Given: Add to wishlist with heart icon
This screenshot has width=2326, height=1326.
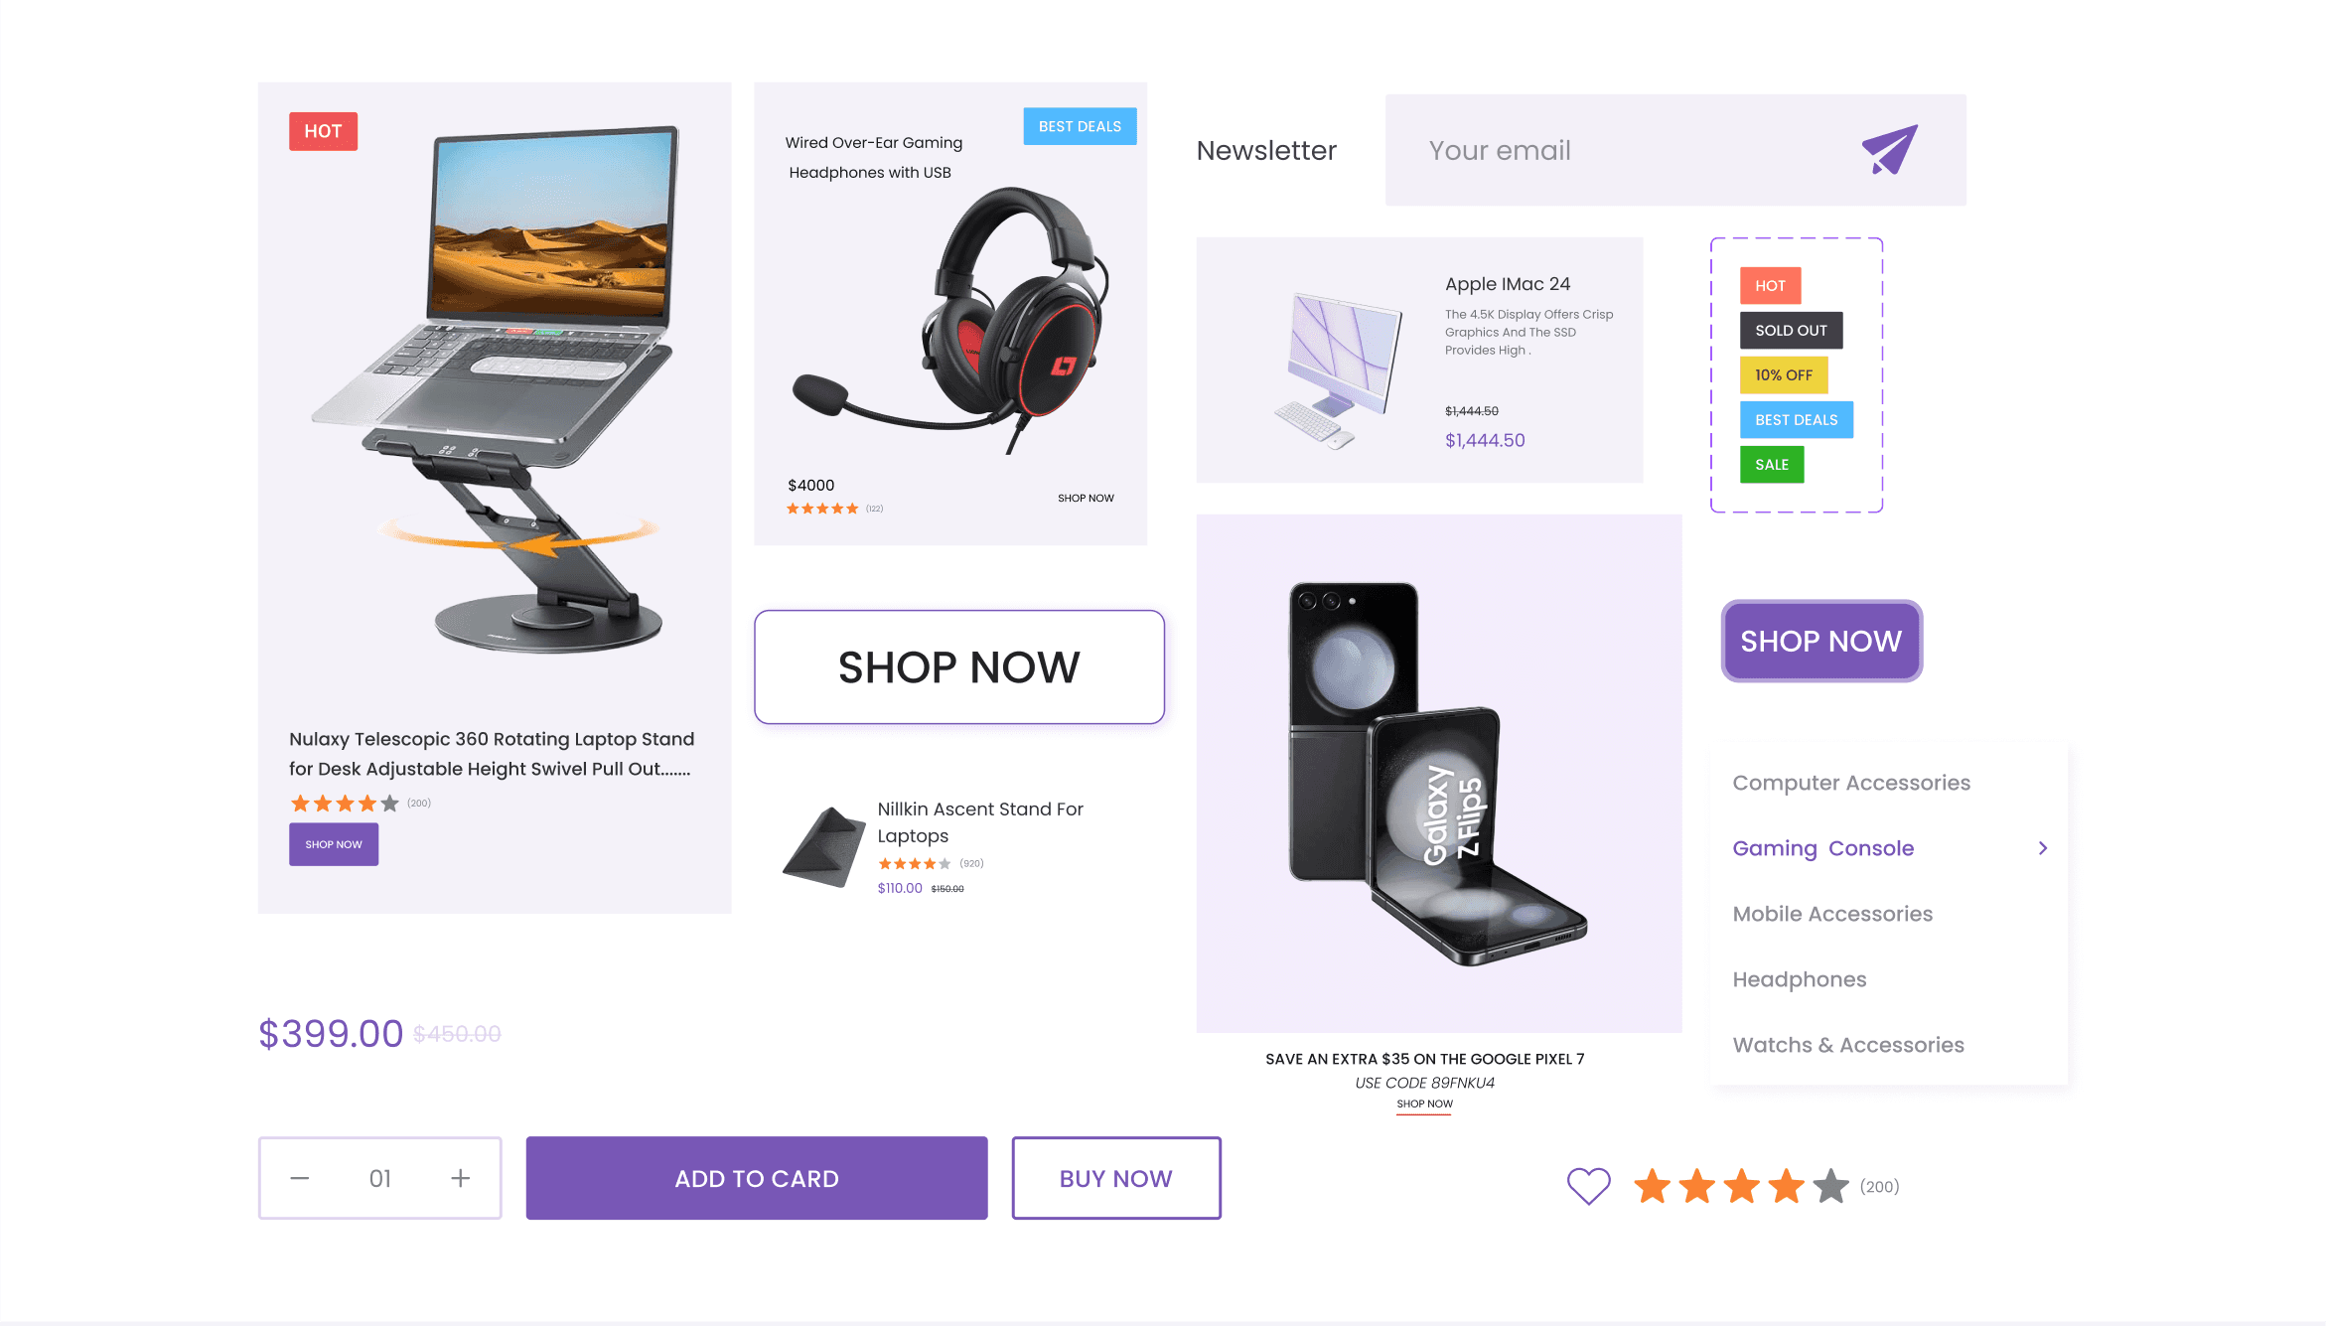Looking at the screenshot, I should [x=1588, y=1186].
